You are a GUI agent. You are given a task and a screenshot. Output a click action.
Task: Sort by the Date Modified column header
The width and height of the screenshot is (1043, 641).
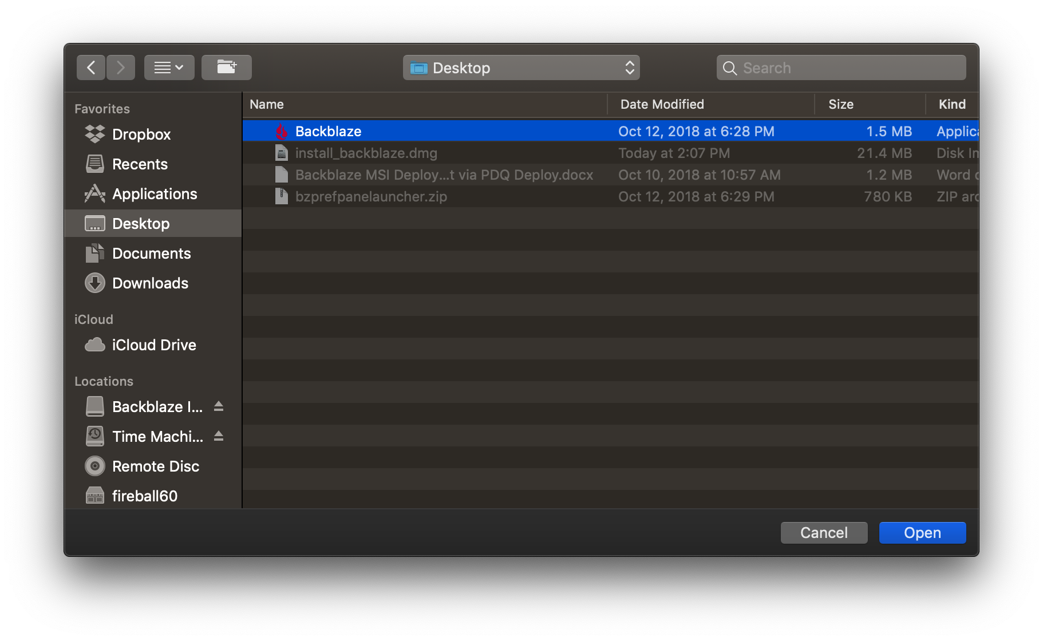point(710,104)
